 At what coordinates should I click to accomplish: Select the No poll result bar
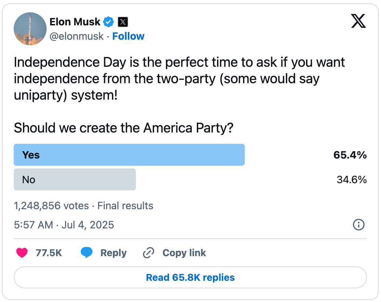pos(75,179)
